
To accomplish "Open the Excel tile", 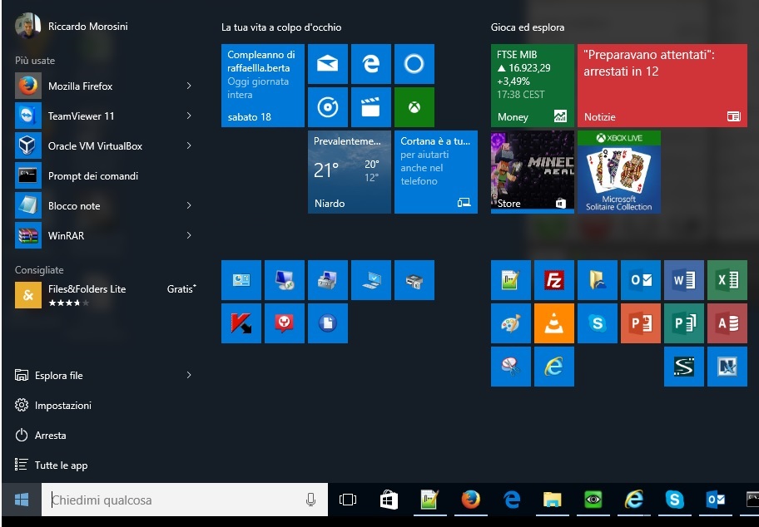I will coord(727,280).
